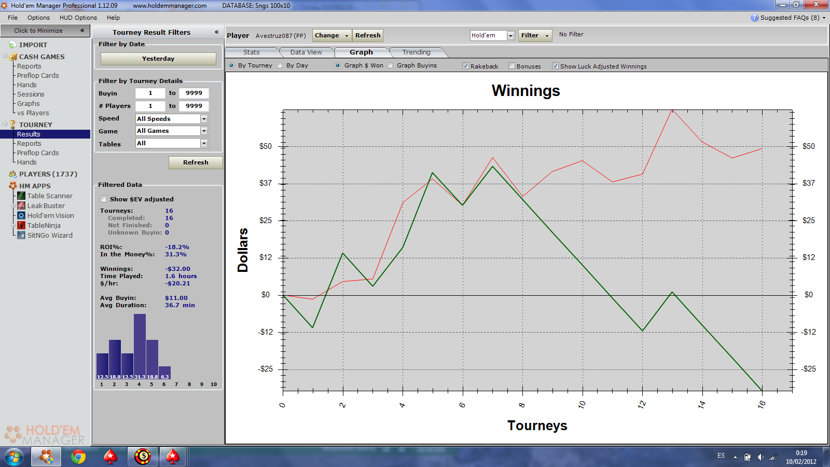The height and width of the screenshot is (467, 830).
Task: Open the Suggested FAQs dropdown arrow
Action: tap(824, 18)
